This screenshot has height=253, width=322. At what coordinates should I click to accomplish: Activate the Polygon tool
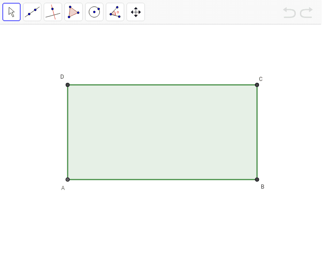pyautogui.click(x=74, y=12)
